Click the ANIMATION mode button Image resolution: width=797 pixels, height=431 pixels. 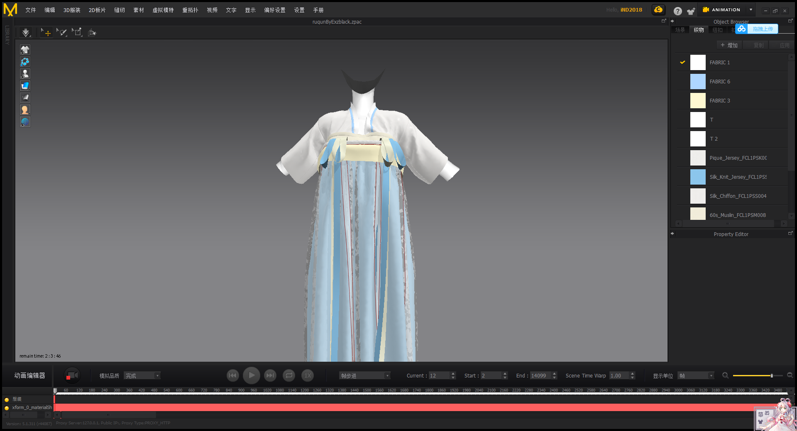pyautogui.click(x=722, y=10)
